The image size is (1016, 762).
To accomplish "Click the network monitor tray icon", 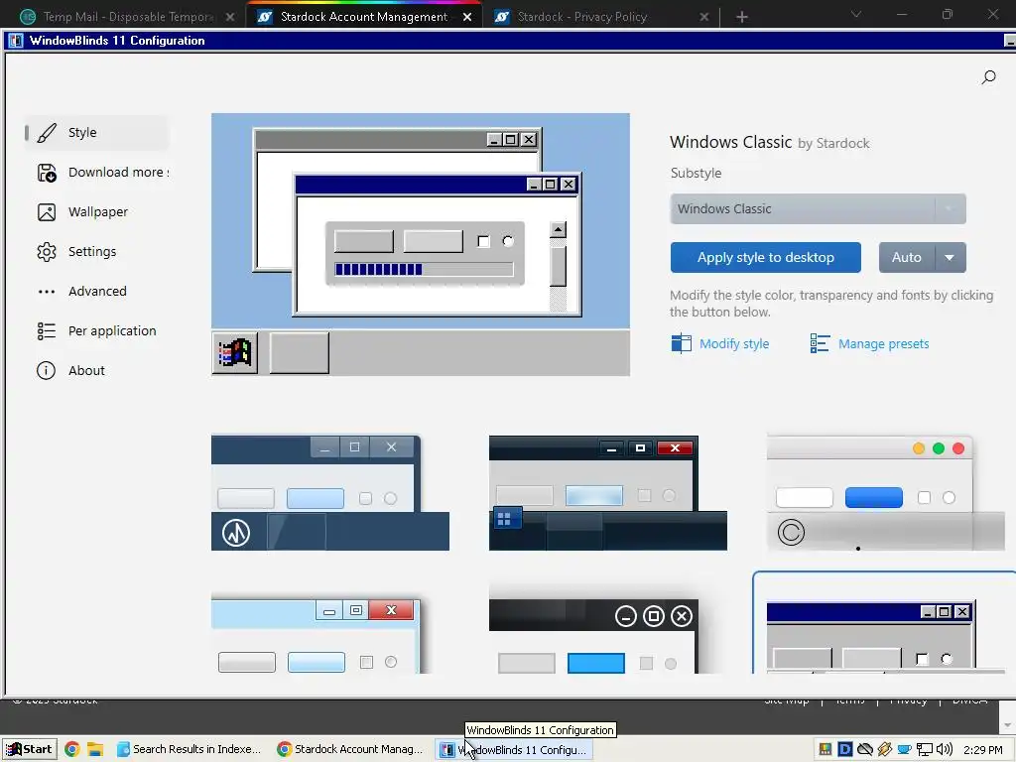I will click(x=925, y=750).
